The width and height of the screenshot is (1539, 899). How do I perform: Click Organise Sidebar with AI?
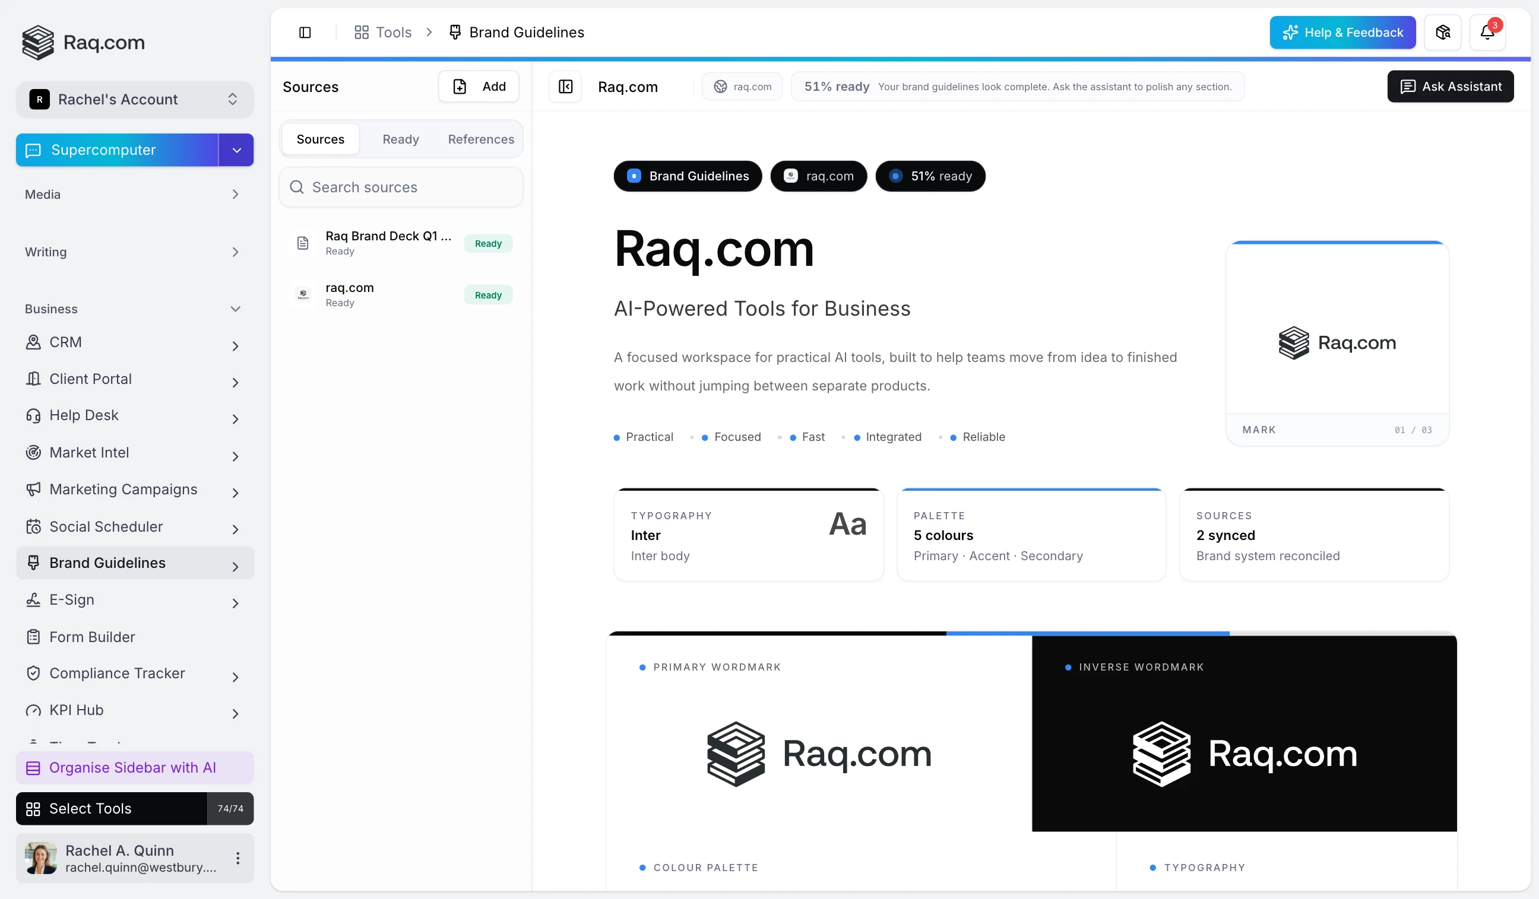135,768
